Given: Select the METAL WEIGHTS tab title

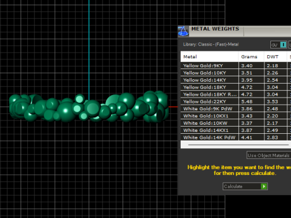Looking at the screenshot, I should point(215,29).
